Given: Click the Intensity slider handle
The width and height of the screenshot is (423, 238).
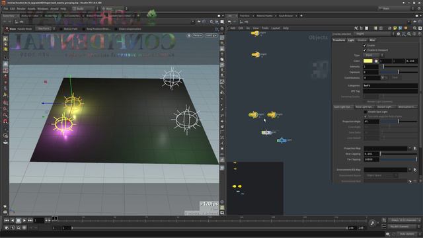Looking at the screenshot, I should coord(383,66).
